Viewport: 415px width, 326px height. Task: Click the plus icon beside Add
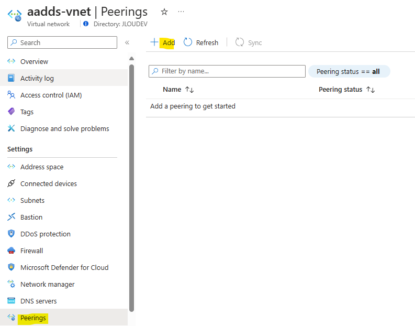(154, 42)
